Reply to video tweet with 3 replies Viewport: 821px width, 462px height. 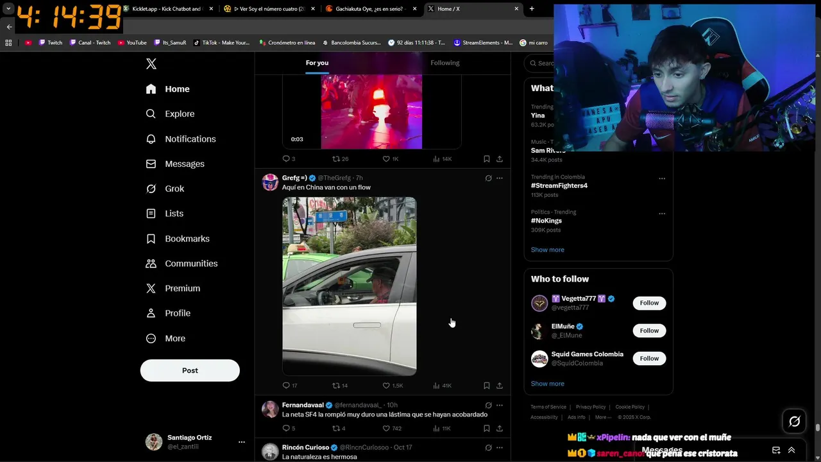click(289, 158)
